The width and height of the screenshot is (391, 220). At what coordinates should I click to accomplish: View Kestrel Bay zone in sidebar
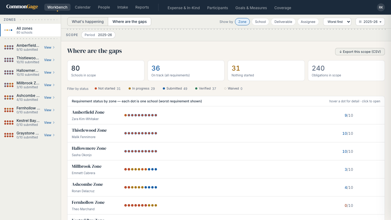click(x=49, y=123)
